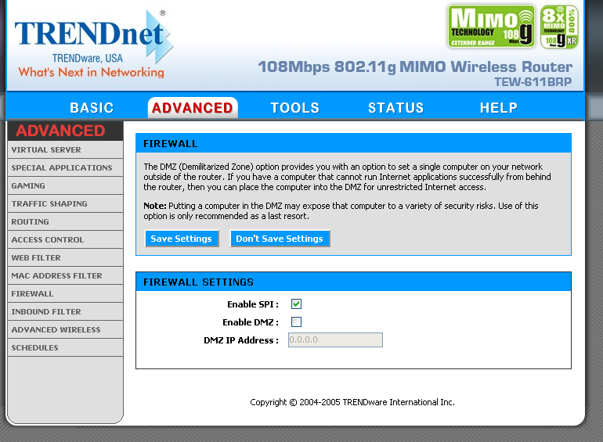Go to Traffic Shaping
This screenshot has width=603, height=442.
[x=65, y=204]
